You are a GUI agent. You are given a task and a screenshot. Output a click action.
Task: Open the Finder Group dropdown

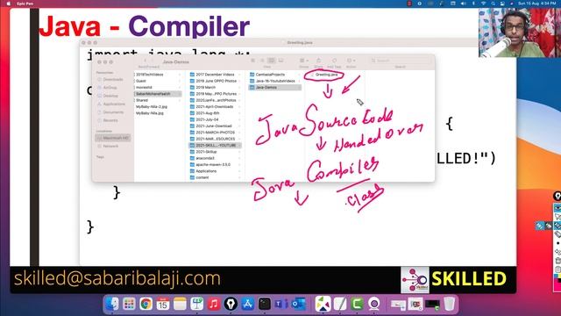[x=303, y=61]
